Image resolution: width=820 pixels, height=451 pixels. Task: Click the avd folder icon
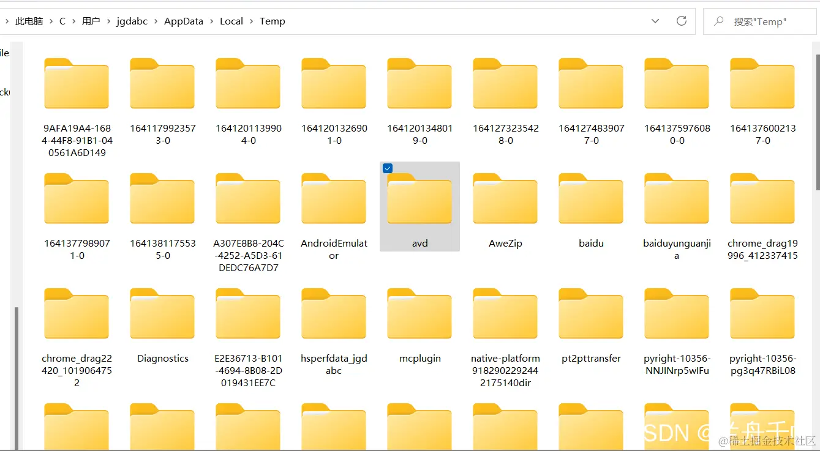tap(419, 198)
